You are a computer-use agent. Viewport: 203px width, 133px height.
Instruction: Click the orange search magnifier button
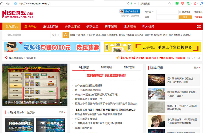(66, 35)
